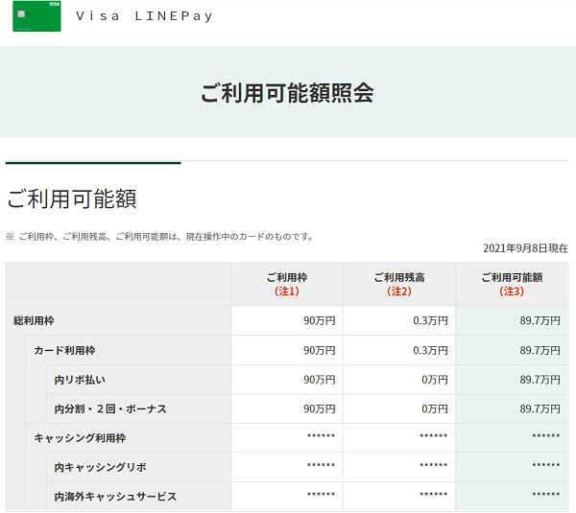Viewport: 576px width, 513px height.
Task: Click the "ご利用可能額" column header in table
Action: [512, 277]
